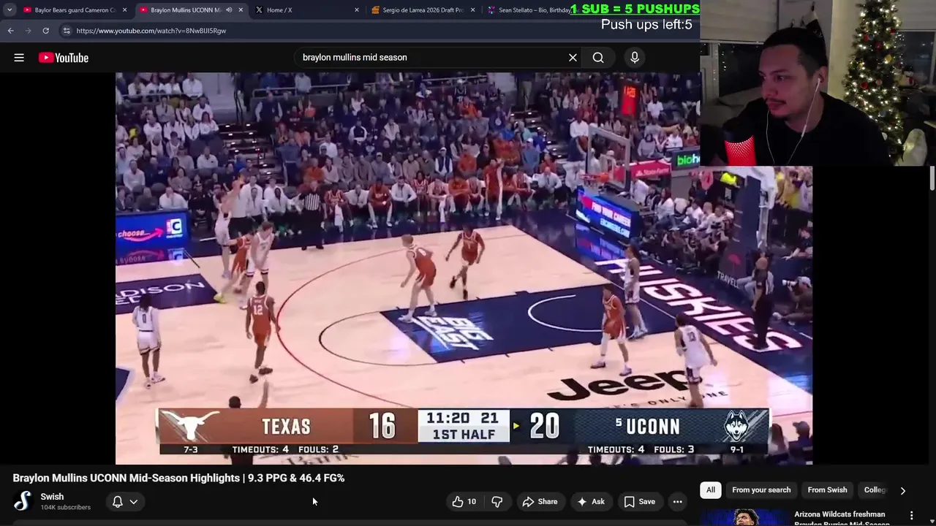
Task: Go forward with browser forward arrow
Action: (x=28, y=31)
